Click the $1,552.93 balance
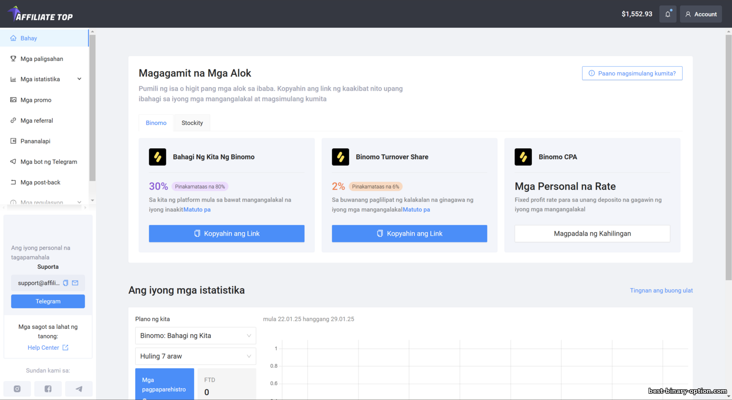 pos(637,14)
